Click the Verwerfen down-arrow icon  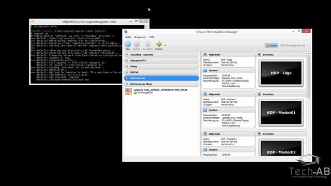148,44
